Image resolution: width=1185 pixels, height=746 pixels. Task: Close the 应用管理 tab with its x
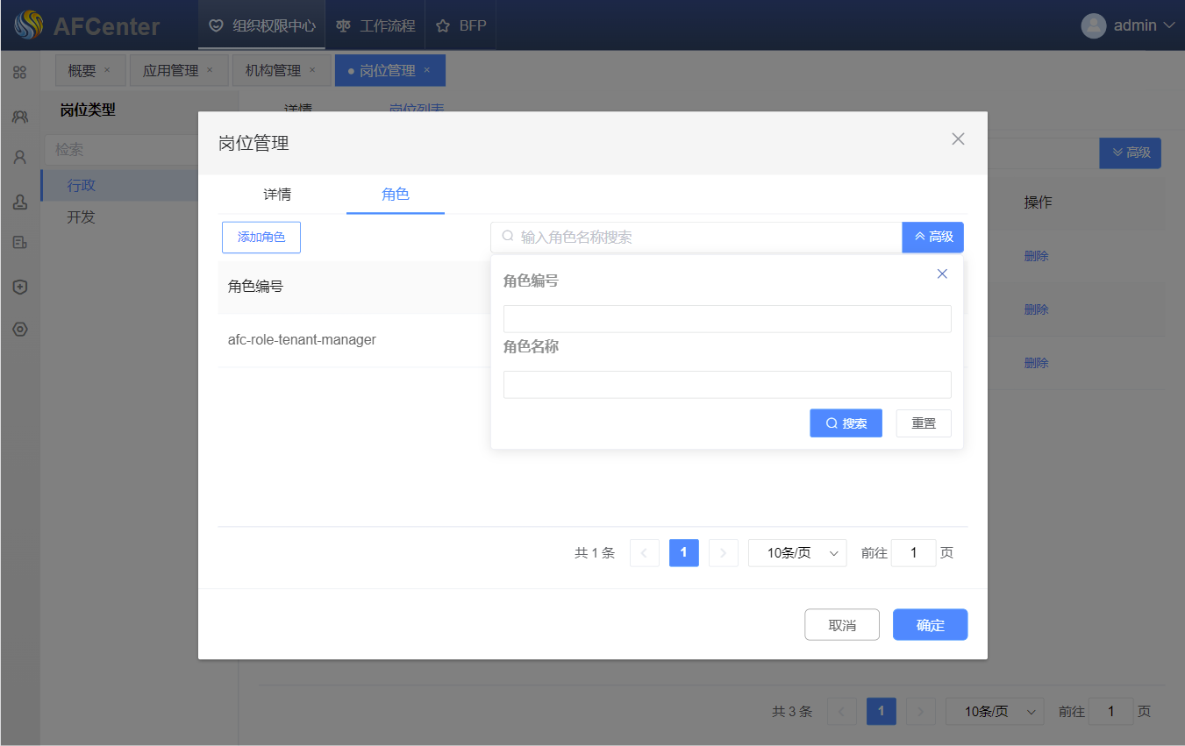(210, 70)
